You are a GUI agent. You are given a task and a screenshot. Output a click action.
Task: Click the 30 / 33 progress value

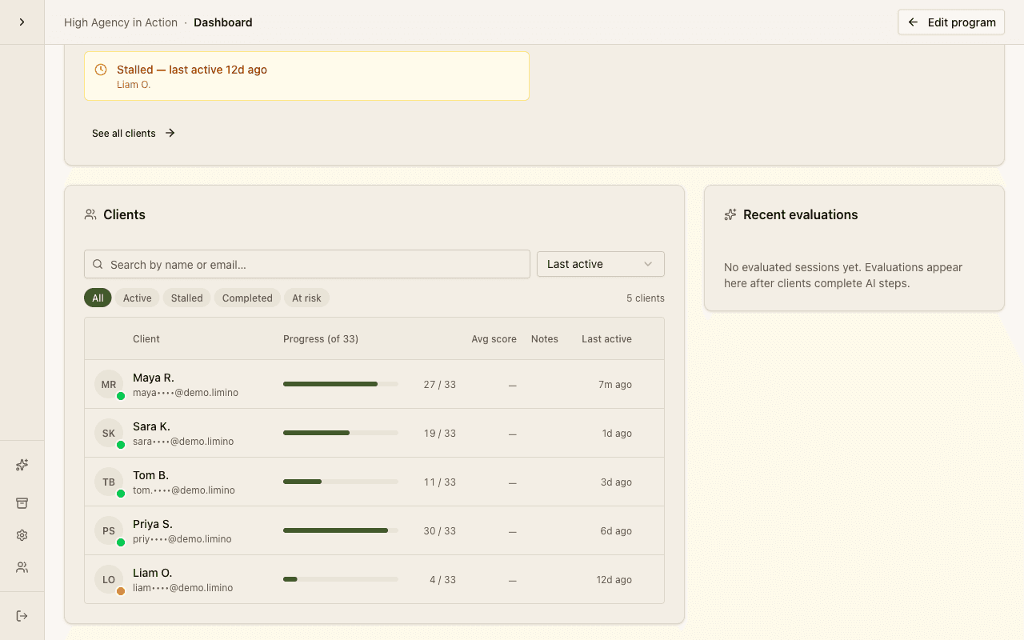439,531
